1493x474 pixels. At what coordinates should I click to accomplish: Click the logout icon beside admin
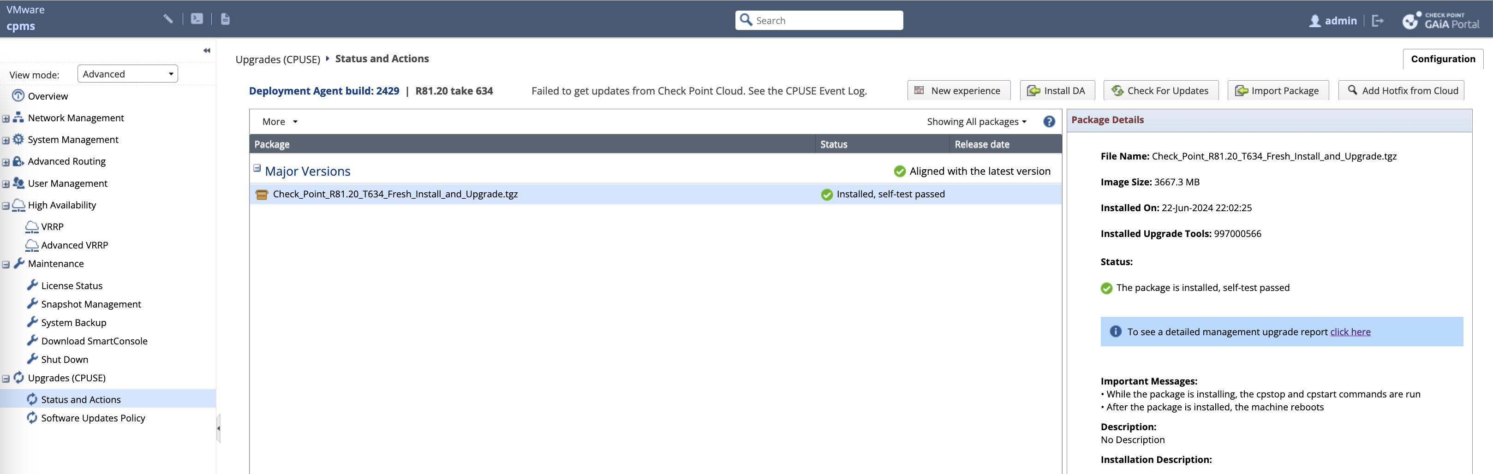tap(1378, 21)
